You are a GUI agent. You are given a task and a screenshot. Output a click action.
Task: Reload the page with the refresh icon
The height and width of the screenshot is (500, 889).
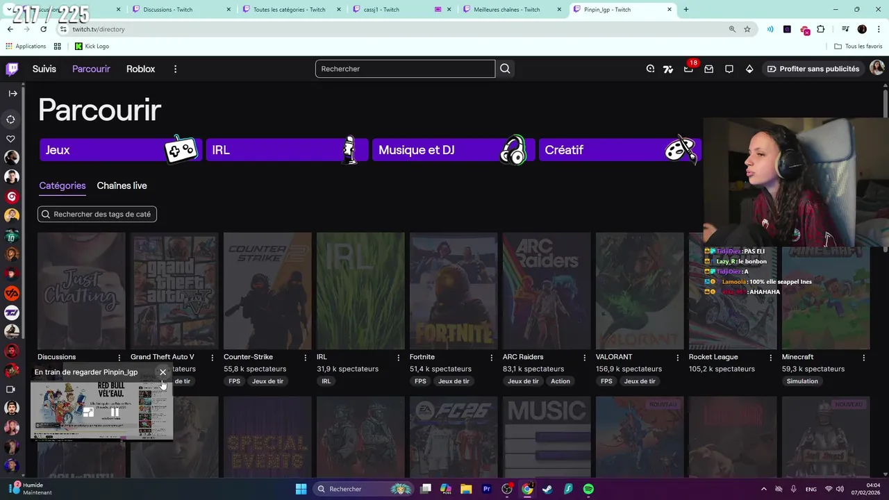coord(43,29)
